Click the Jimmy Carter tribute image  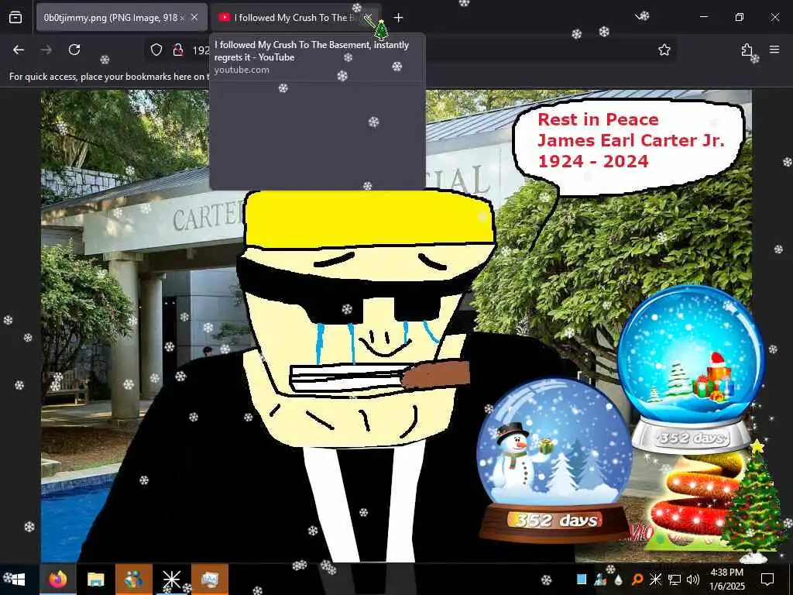pyautogui.click(x=396, y=325)
